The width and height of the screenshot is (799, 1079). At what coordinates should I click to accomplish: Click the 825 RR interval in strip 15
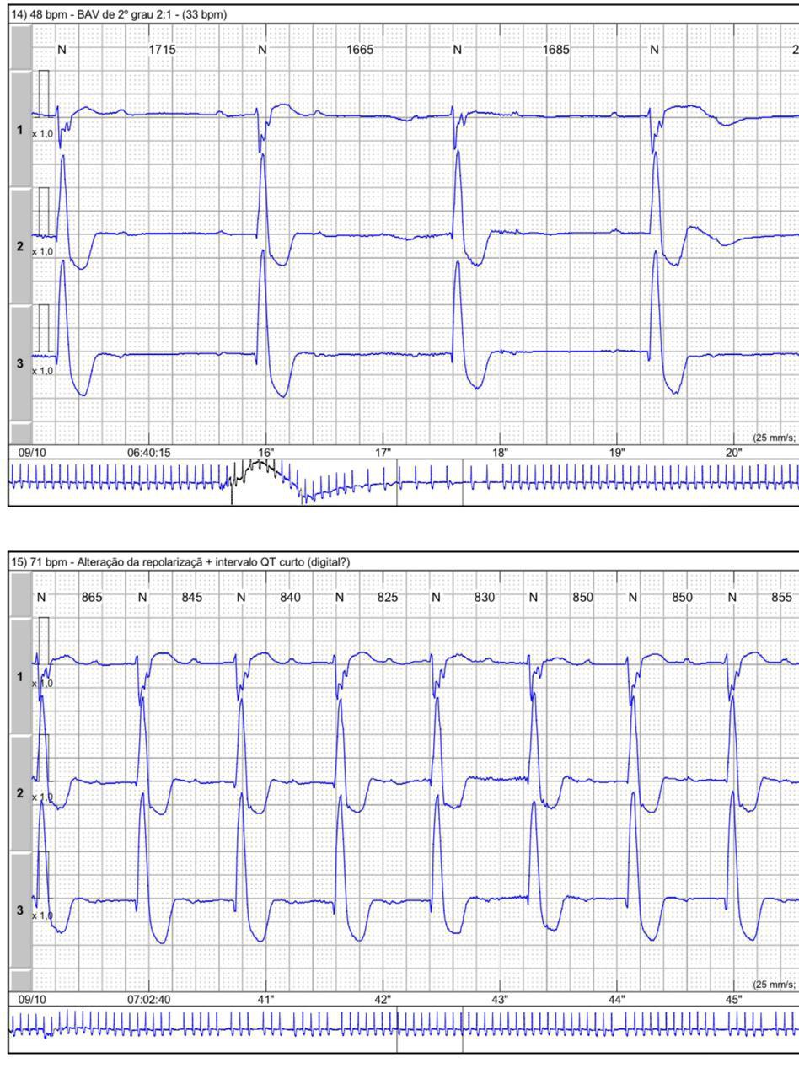click(x=388, y=598)
